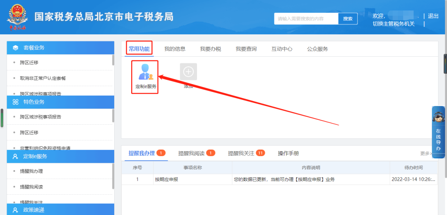Click the 定制e服务 sidebar header icon
447x215 pixels.
15,156
